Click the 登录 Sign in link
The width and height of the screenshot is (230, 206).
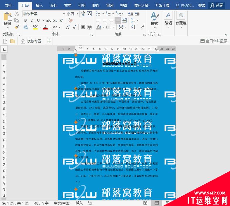coord(202,6)
